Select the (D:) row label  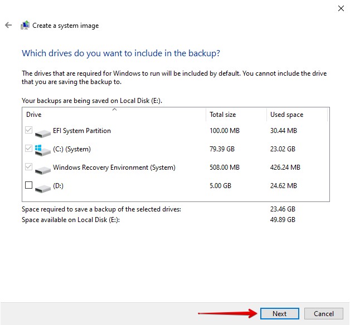(59, 186)
